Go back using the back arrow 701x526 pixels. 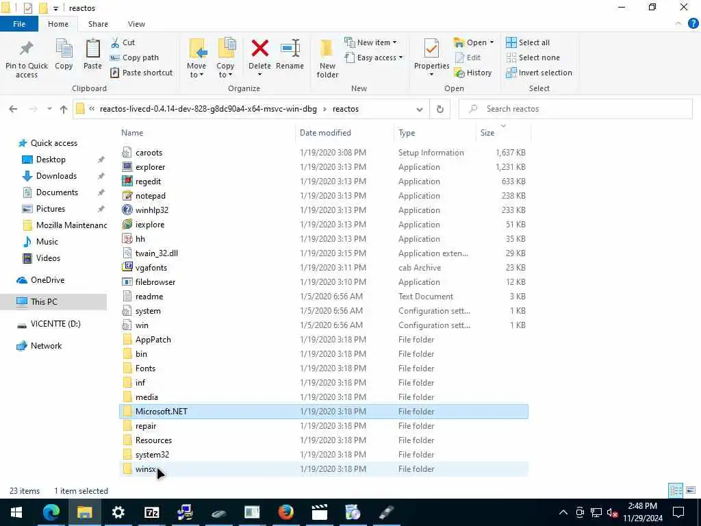point(14,109)
